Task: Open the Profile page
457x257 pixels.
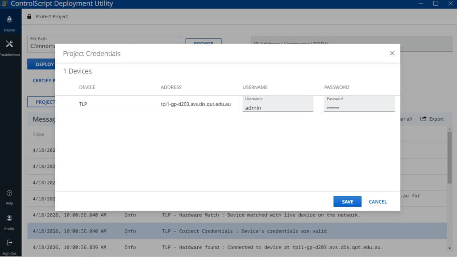Action: pos(9,222)
